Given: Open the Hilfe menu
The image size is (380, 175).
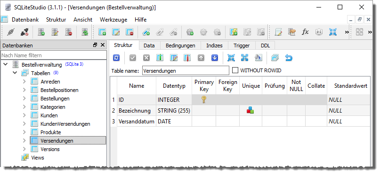Looking at the screenshot, I should (141, 20).
